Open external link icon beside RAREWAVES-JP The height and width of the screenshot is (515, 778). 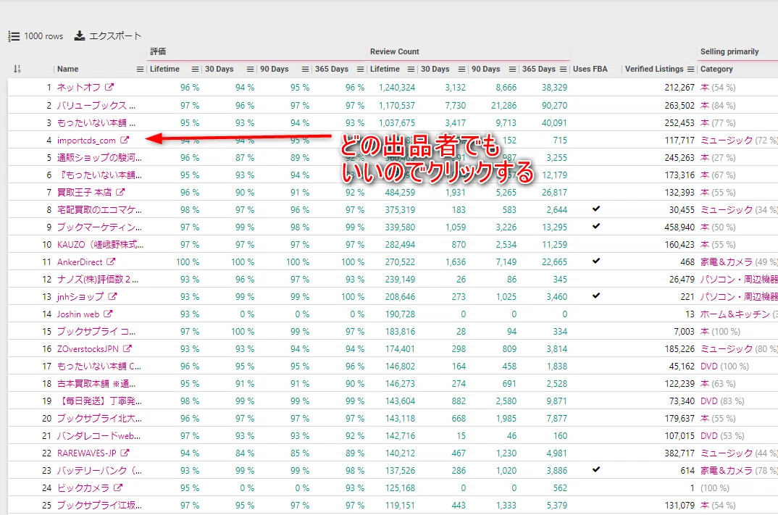pyautogui.click(x=125, y=453)
